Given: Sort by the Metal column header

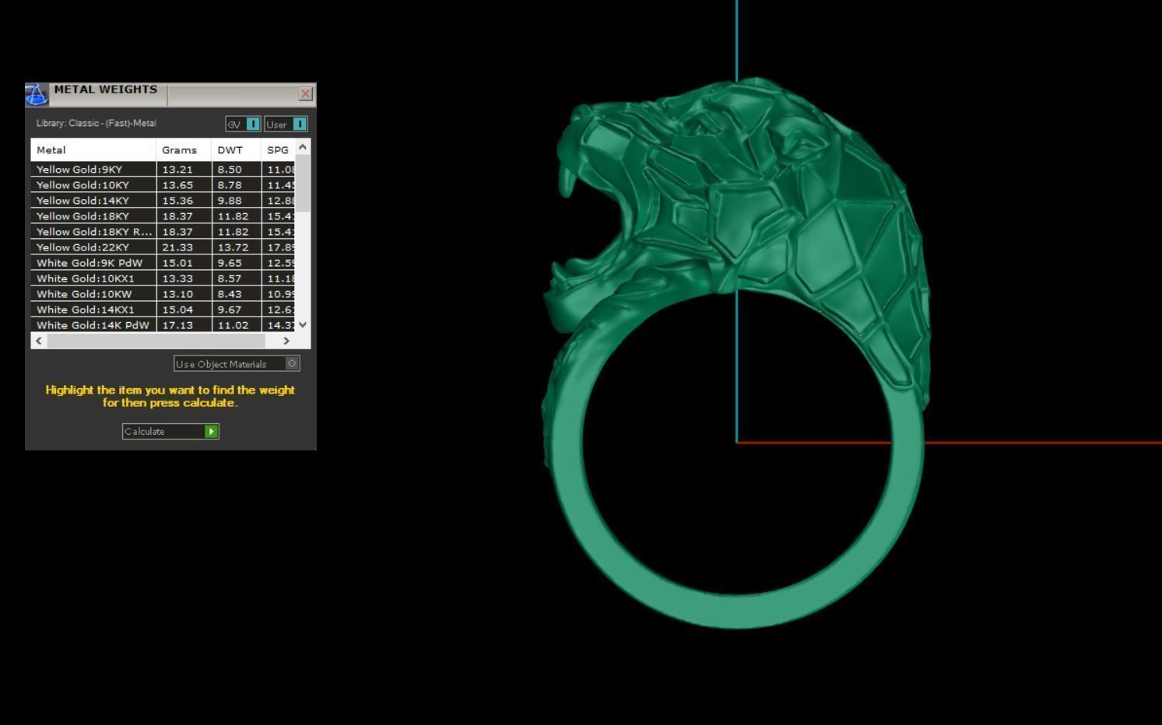Looking at the screenshot, I should tap(93, 149).
